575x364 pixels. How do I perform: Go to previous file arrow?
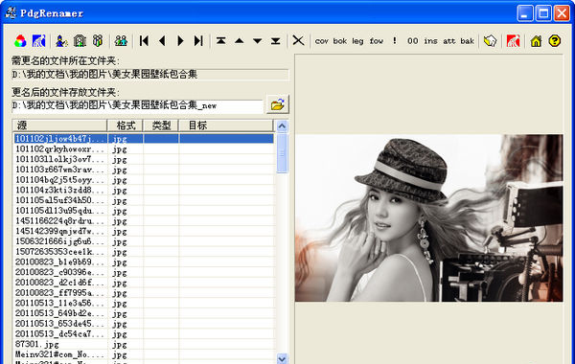coord(162,40)
